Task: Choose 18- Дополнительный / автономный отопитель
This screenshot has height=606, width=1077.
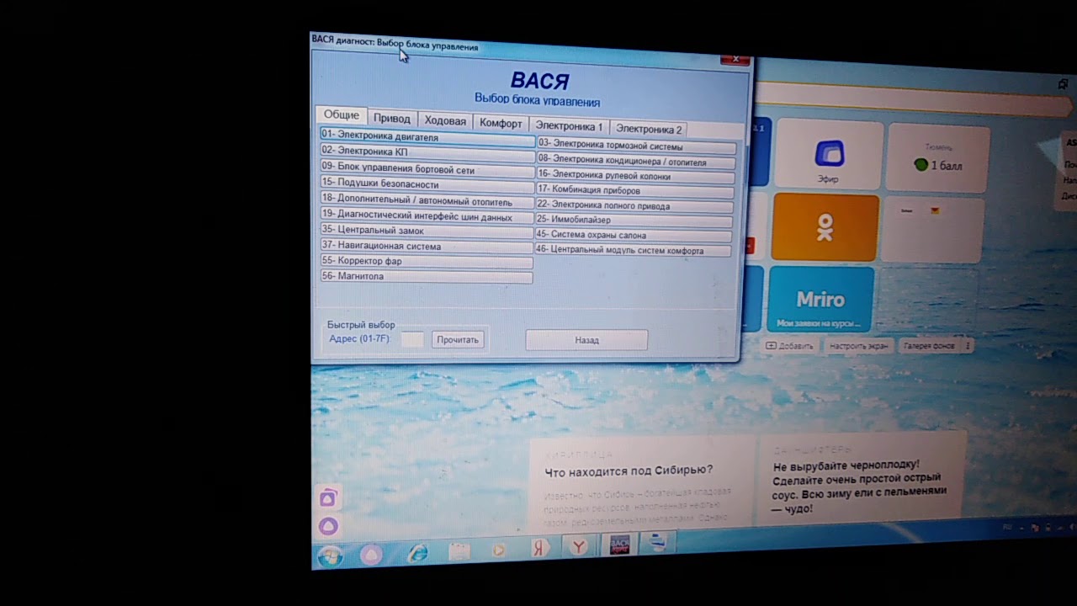Action: [427, 200]
